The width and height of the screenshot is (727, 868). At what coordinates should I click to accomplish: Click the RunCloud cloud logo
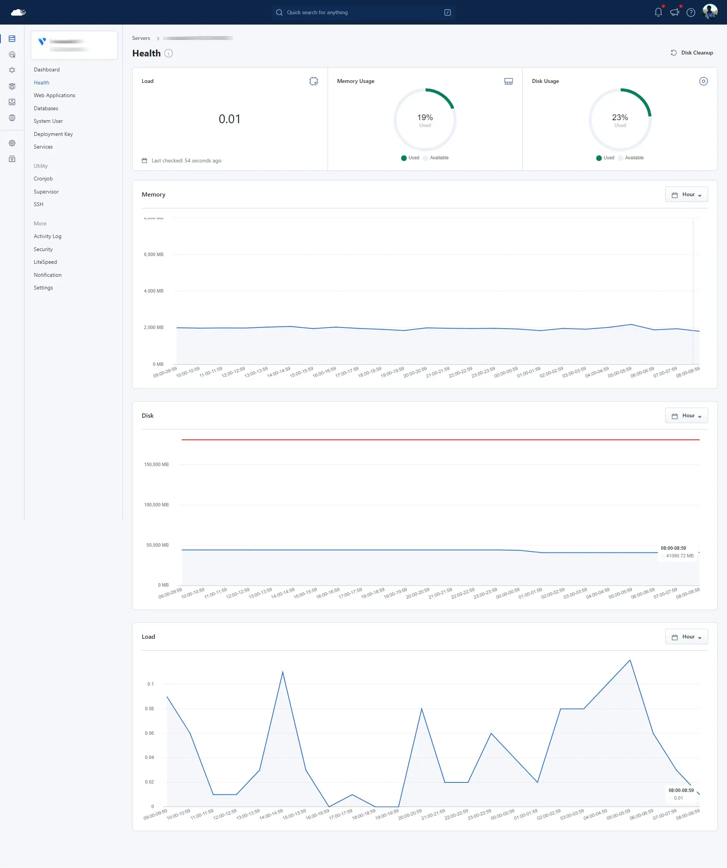[x=18, y=12]
